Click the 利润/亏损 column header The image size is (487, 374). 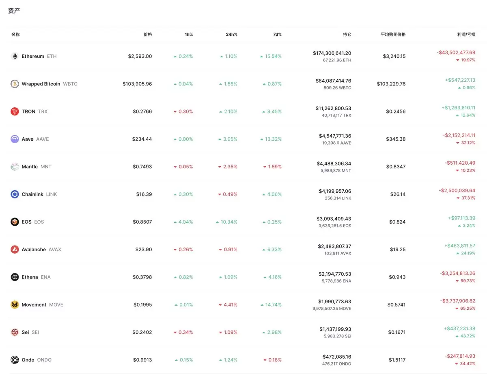[x=466, y=35]
